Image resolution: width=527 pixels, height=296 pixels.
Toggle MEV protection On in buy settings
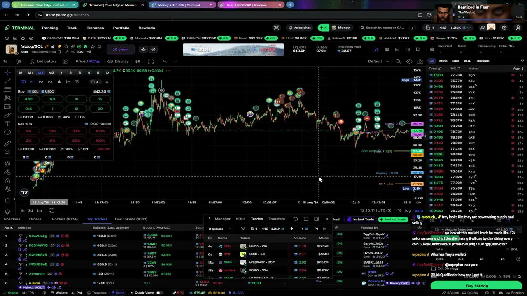(80, 117)
